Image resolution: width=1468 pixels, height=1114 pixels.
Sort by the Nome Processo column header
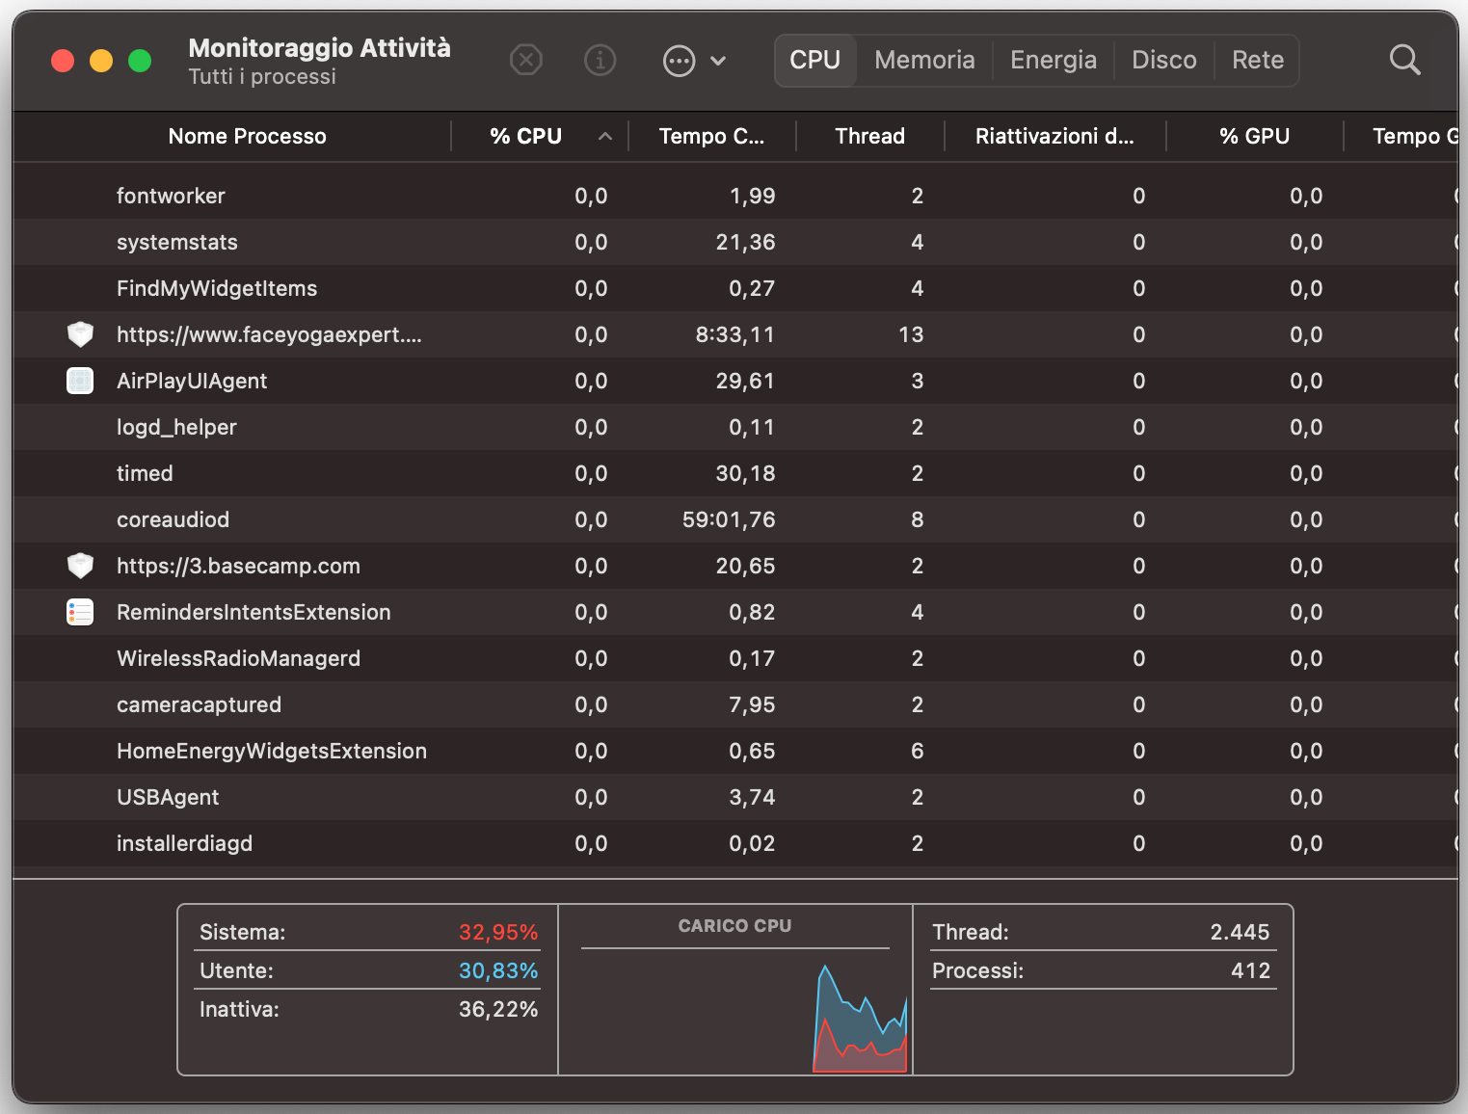tap(247, 136)
